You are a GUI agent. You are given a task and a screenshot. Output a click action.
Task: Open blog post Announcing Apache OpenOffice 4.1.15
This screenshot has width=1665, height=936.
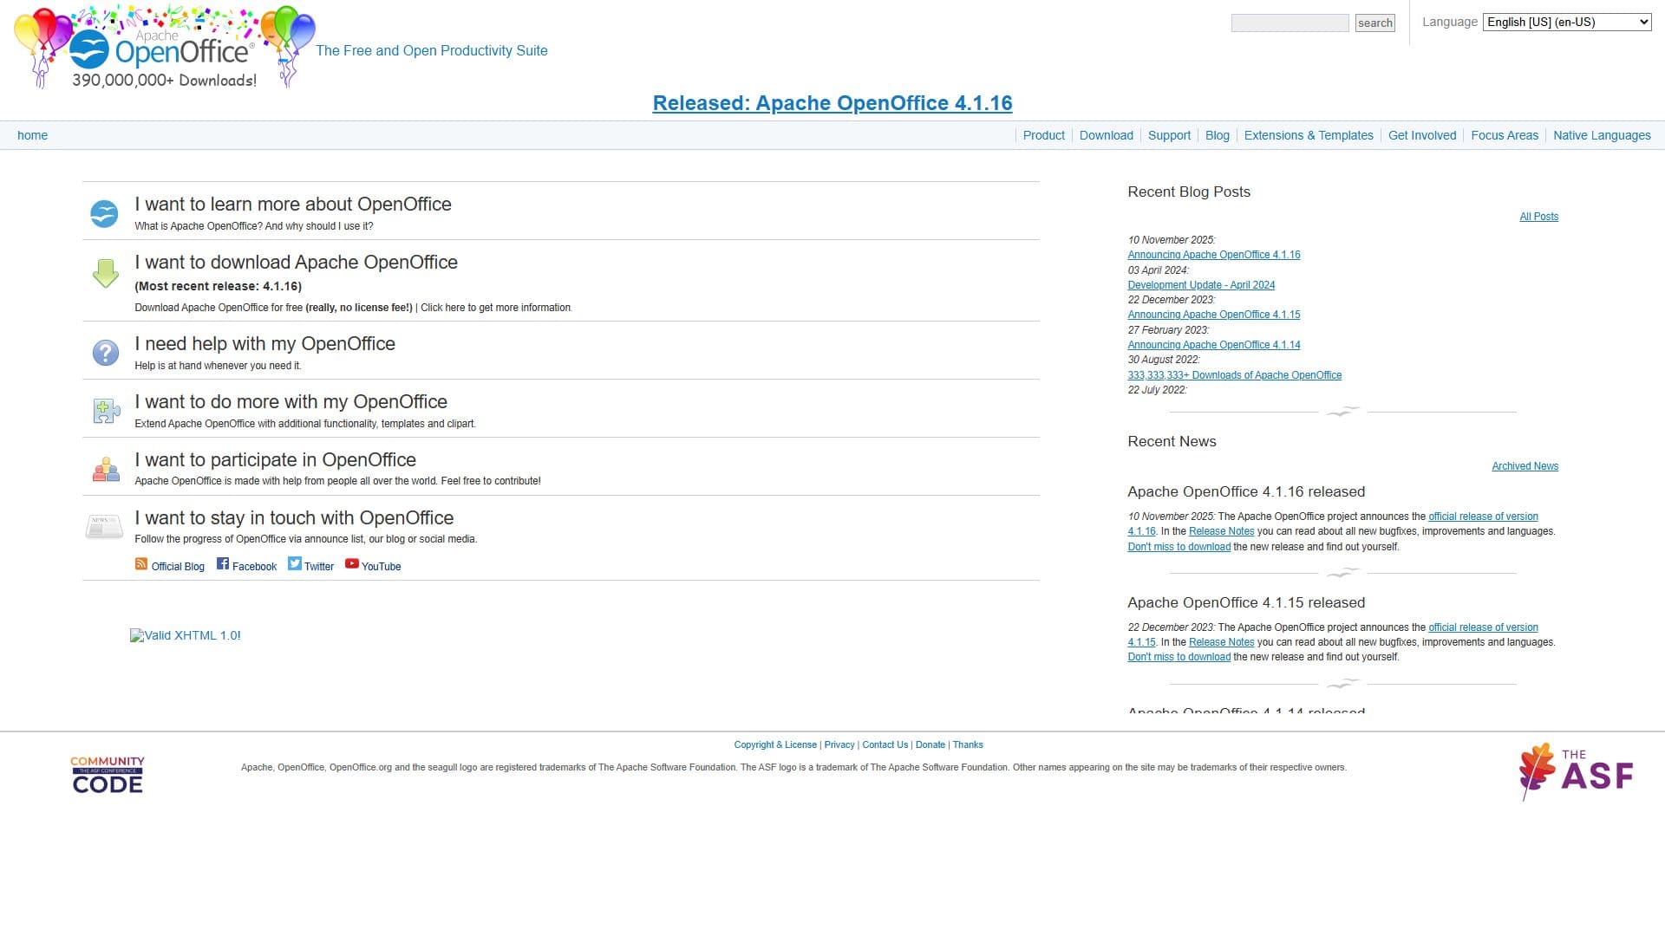click(x=1213, y=315)
